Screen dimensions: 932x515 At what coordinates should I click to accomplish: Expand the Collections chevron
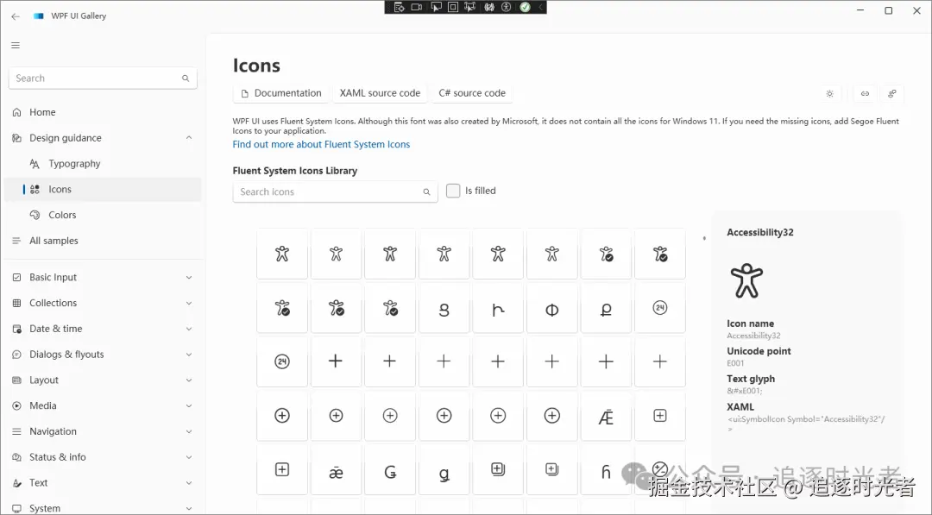click(189, 303)
